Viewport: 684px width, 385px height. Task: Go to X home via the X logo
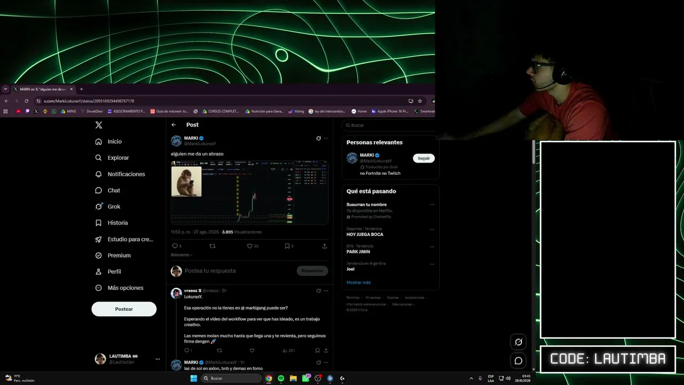98,125
